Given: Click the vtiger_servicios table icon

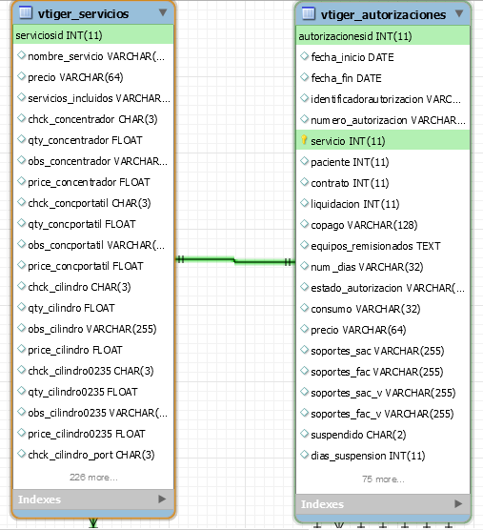Looking at the screenshot, I should [x=26, y=12].
